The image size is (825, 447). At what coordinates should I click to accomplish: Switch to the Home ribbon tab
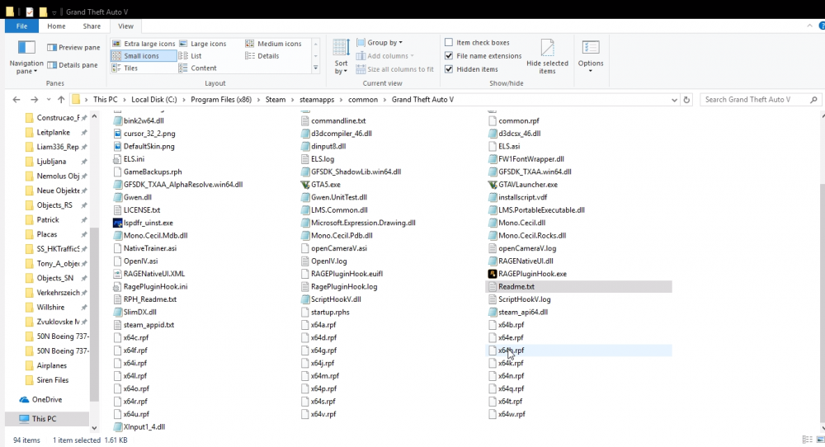[56, 26]
